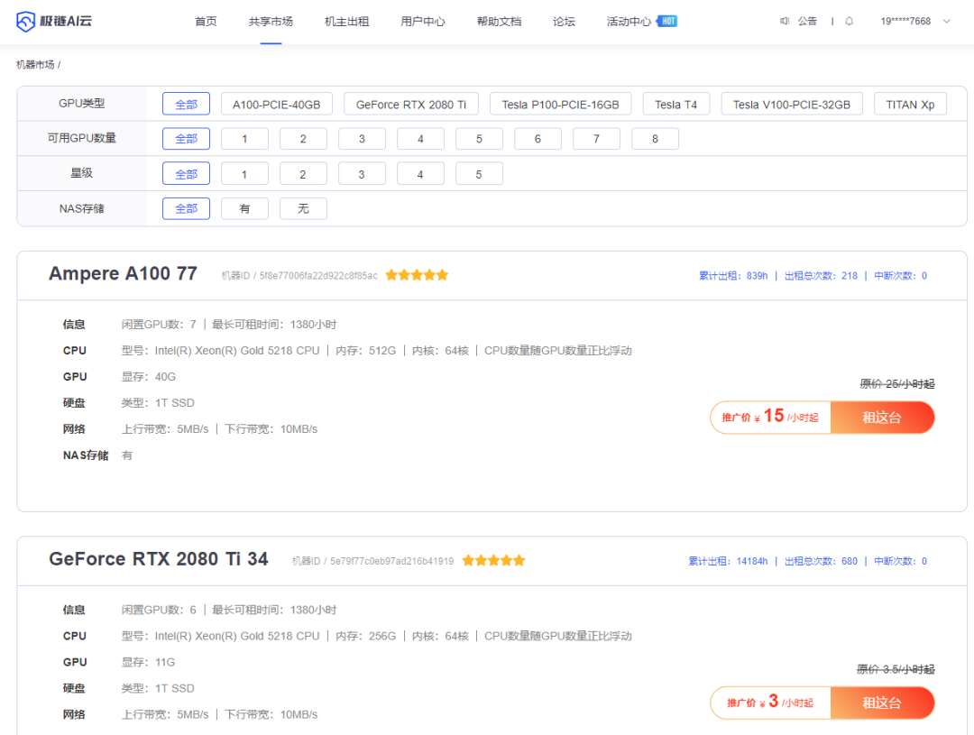
Task: Filter by TITAN Xp GPU type
Action: click(910, 104)
